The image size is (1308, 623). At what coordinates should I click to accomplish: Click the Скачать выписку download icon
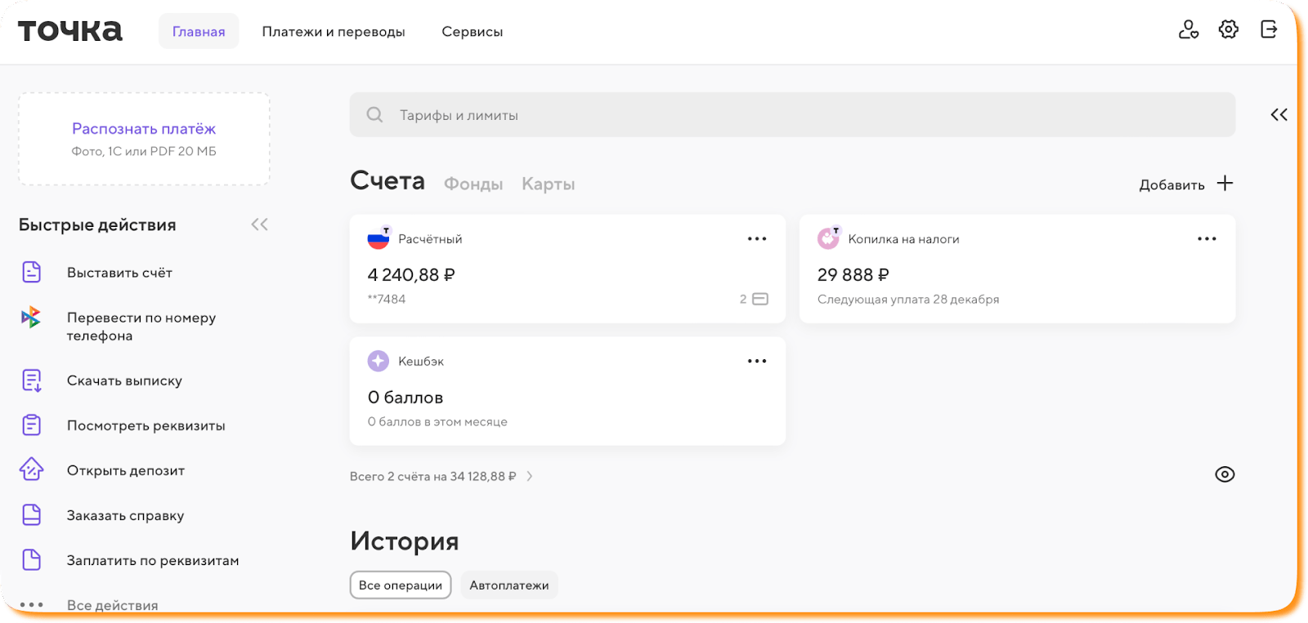click(x=31, y=380)
